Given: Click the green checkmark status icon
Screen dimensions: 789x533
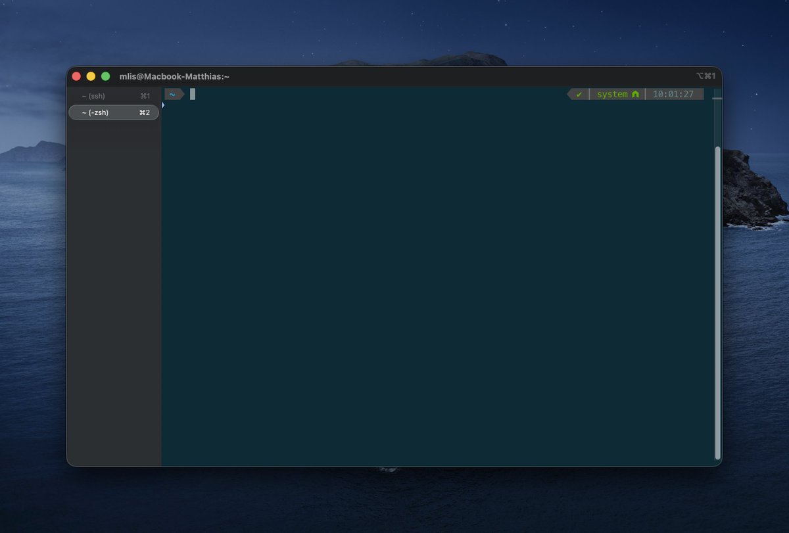Looking at the screenshot, I should point(579,95).
